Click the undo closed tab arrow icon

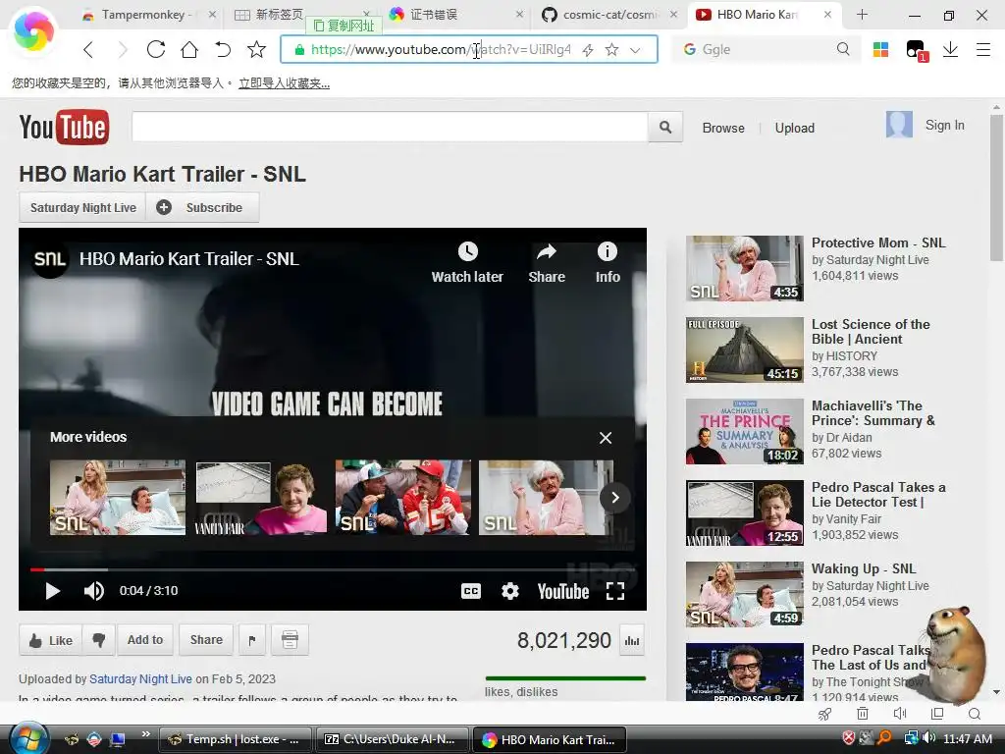coord(223,49)
